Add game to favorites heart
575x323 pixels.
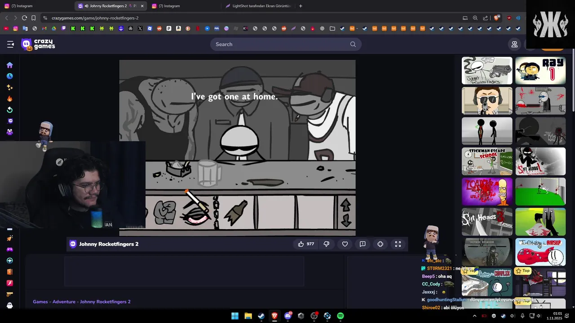click(345, 244)
